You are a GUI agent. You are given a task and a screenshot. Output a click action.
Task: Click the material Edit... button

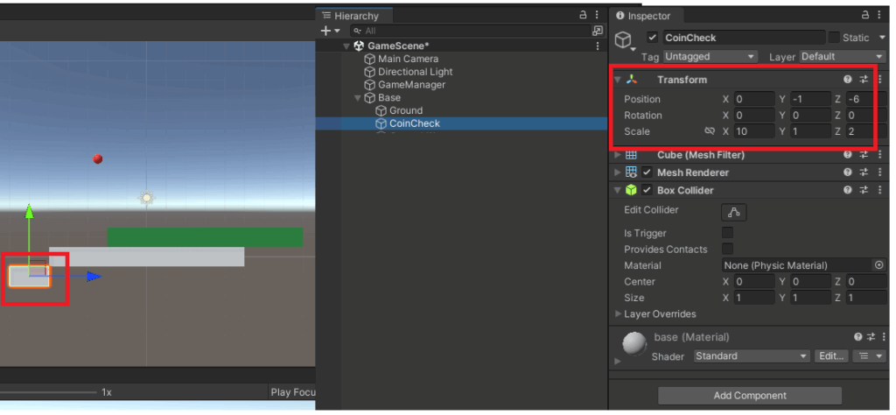pyautogui.click(x=830, y=356)
